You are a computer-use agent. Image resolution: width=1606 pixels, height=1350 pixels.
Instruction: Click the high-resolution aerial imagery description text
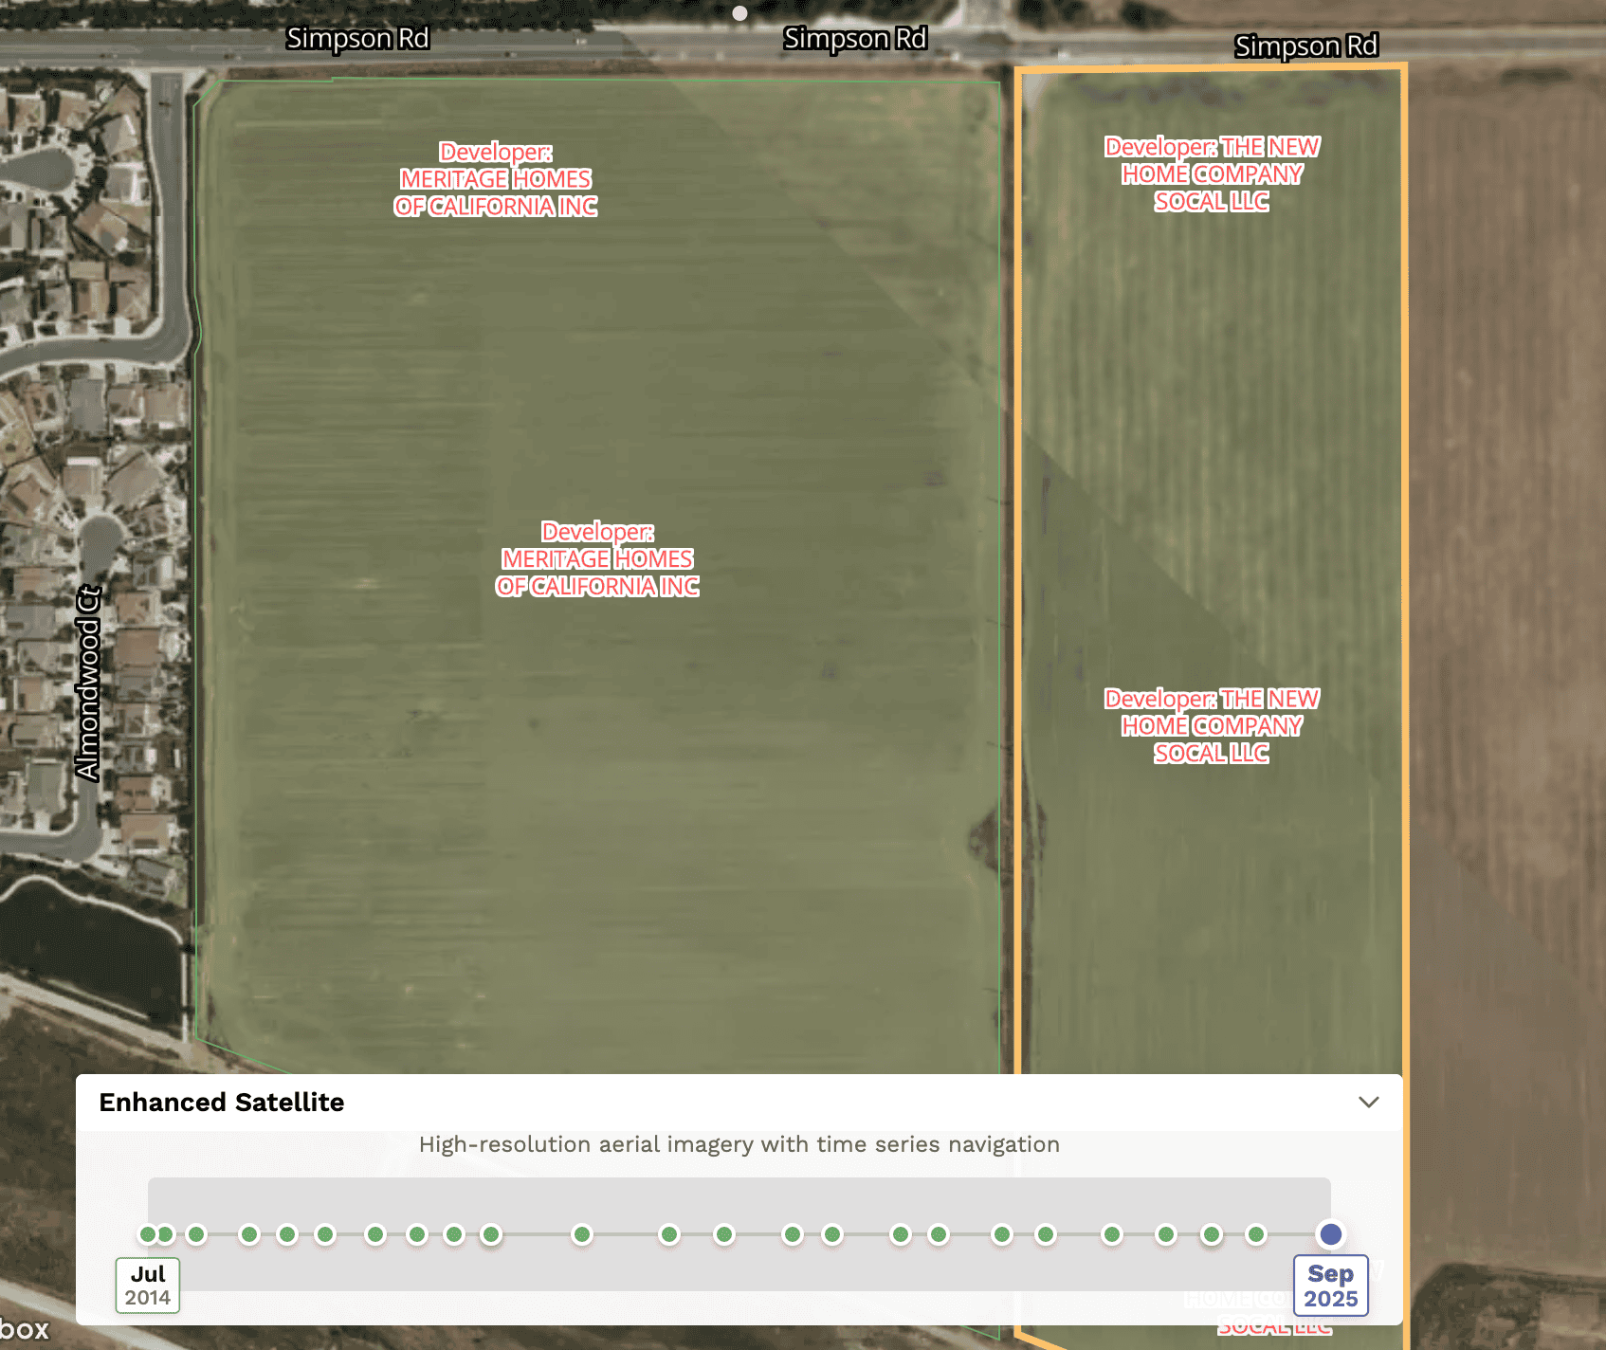739,1144
